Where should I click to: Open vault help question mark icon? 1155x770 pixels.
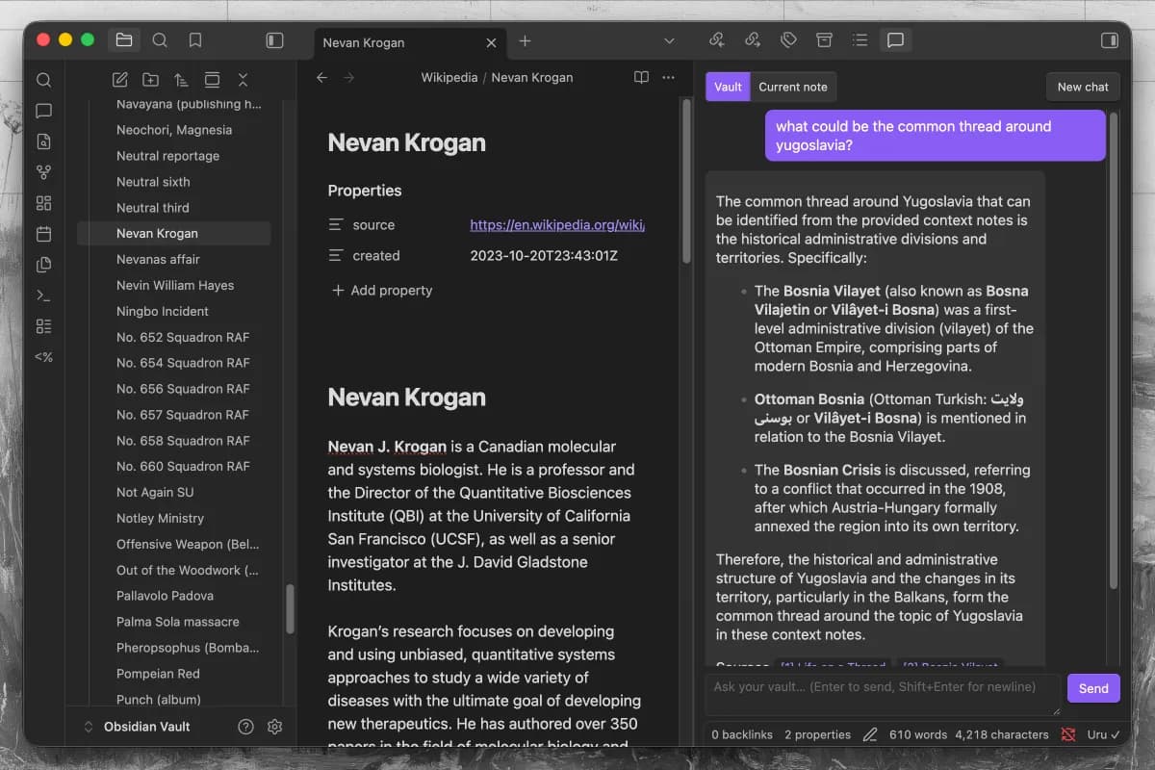tap(245, 727)
